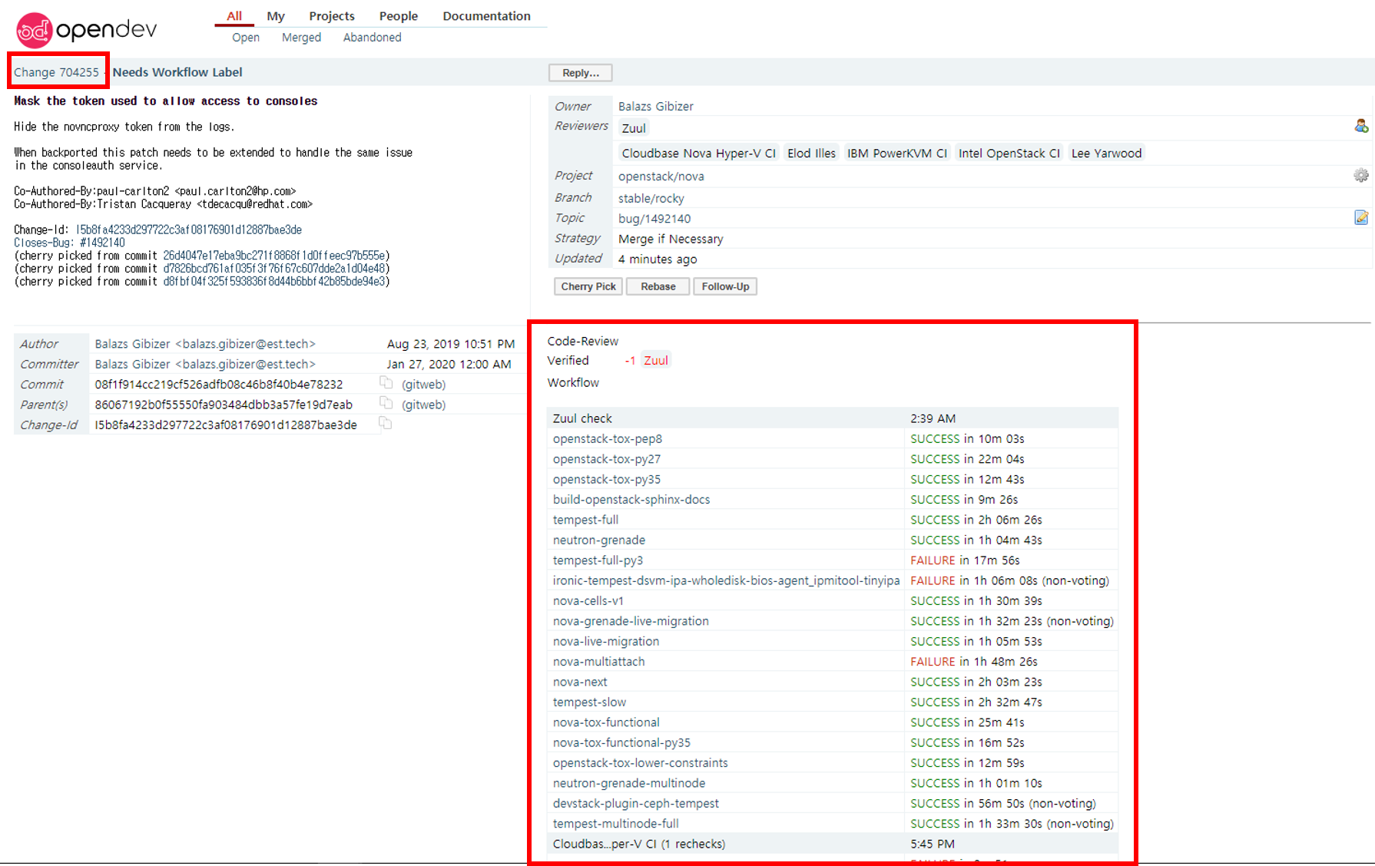Open build-openstack-sphinx-docs job result
Image resolution: width=1375 pixels, height=866 pixels.
click(631, 500)
